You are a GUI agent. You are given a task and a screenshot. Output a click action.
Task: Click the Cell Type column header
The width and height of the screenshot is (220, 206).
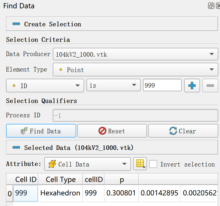(x=60, y=179)
